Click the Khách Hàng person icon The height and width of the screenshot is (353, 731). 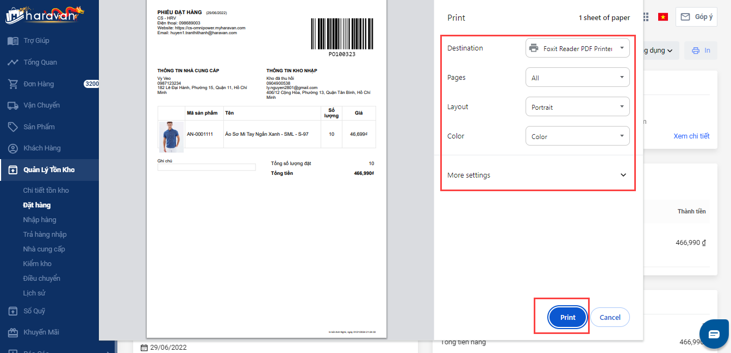point(13,148)
